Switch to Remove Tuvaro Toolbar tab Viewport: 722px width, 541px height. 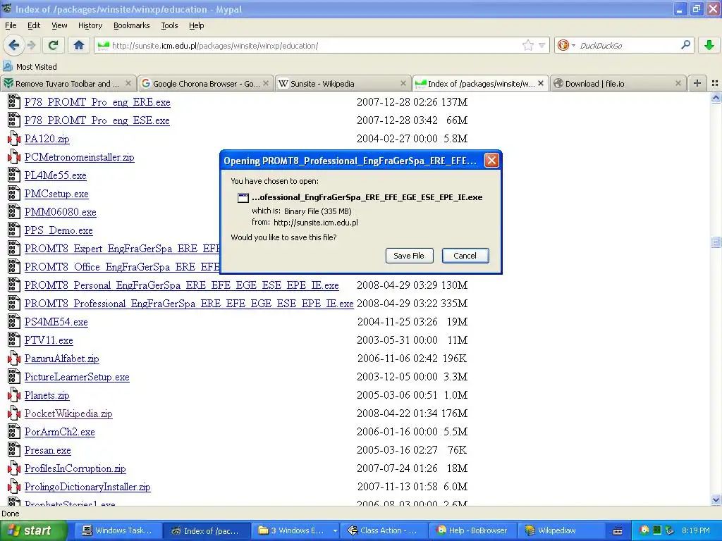click(x=67, y=83)
